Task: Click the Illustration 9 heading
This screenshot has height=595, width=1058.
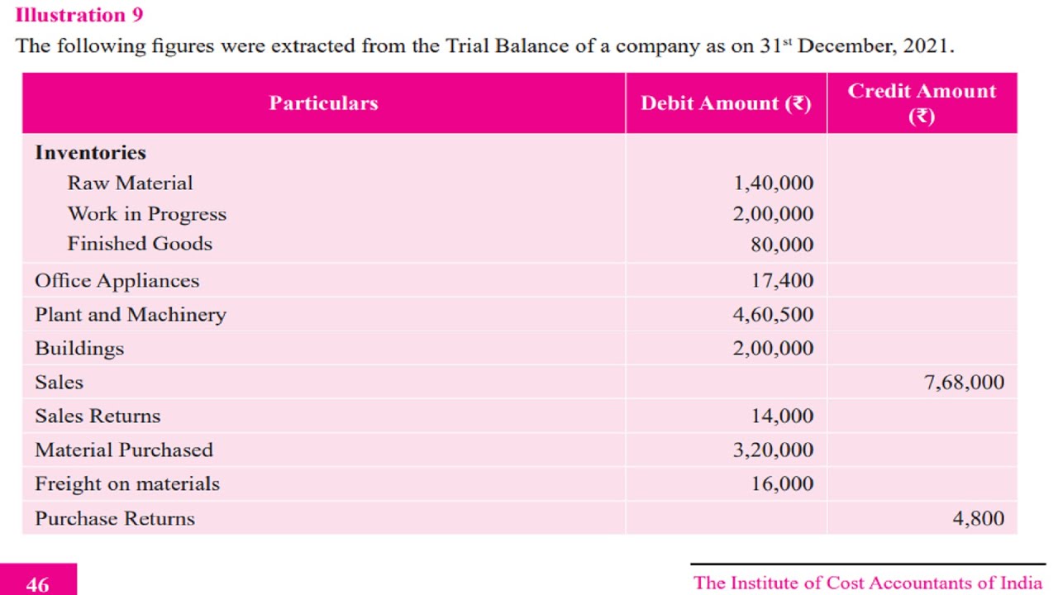Action: [79, 15]
